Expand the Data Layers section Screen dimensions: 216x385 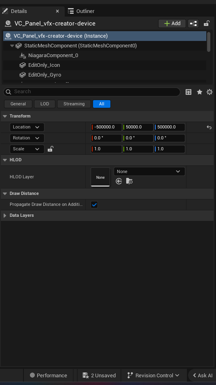click(5, 215)
